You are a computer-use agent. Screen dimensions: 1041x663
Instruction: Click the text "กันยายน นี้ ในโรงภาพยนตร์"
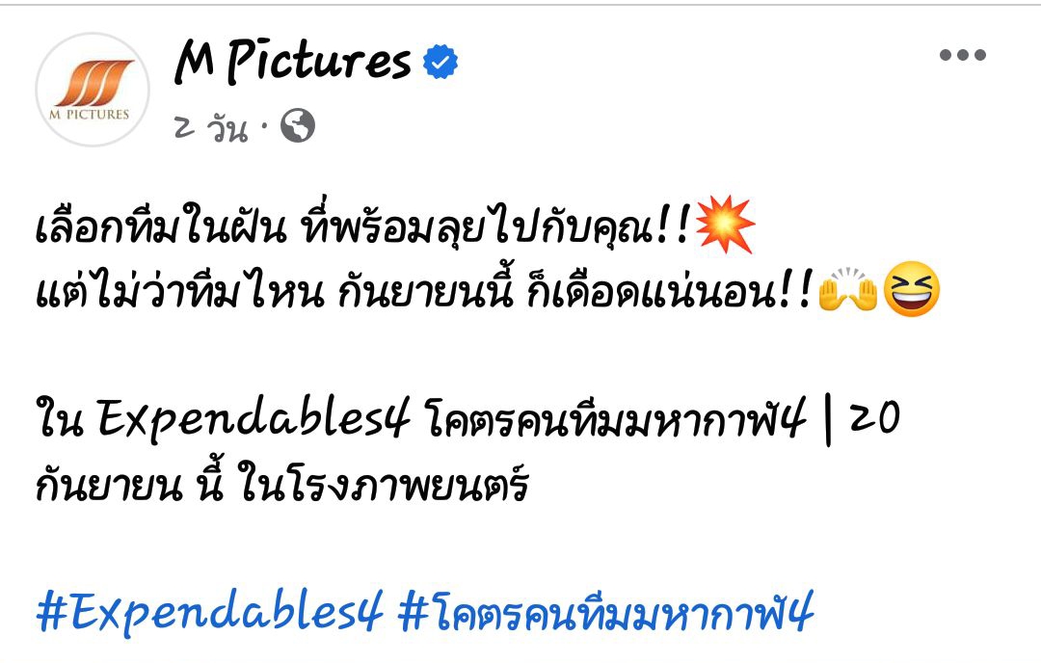282,482
